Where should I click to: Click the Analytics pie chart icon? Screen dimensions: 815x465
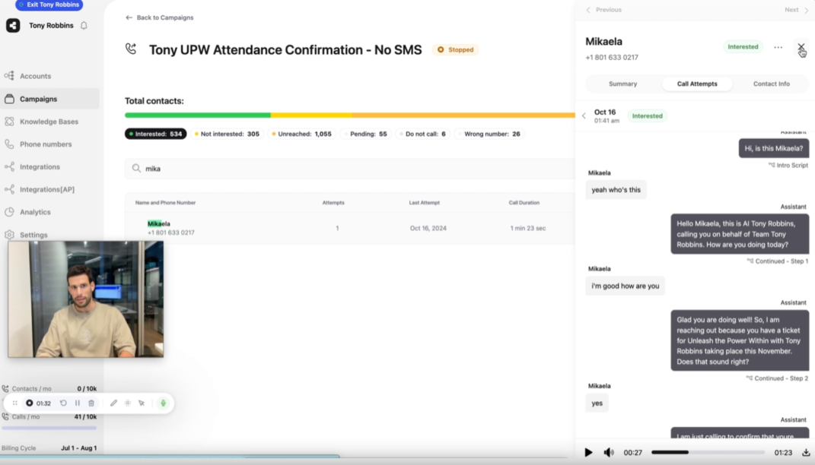click(9, 212)
